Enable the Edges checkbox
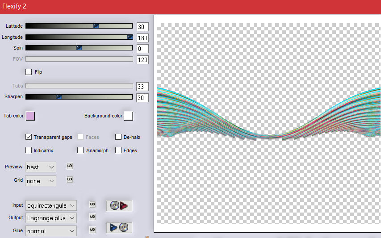381x238 pixels. click(118, 150)
